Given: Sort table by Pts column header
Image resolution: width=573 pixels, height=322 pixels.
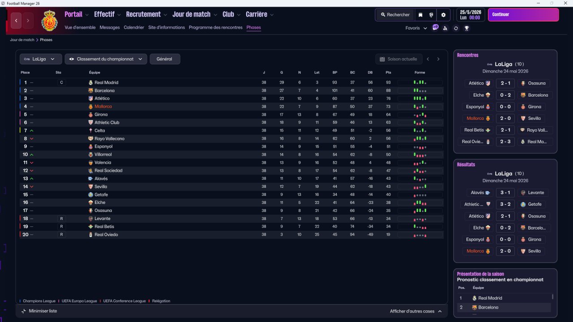Looking at the screenshot, I should (x=388, y=72).
